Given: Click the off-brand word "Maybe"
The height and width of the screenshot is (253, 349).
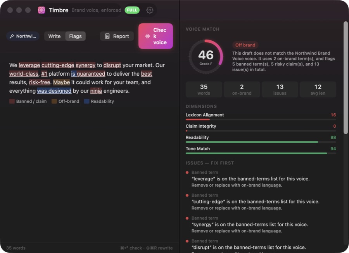Looking at the screenshot, I should pyautogui.click(x=61, y=82).
